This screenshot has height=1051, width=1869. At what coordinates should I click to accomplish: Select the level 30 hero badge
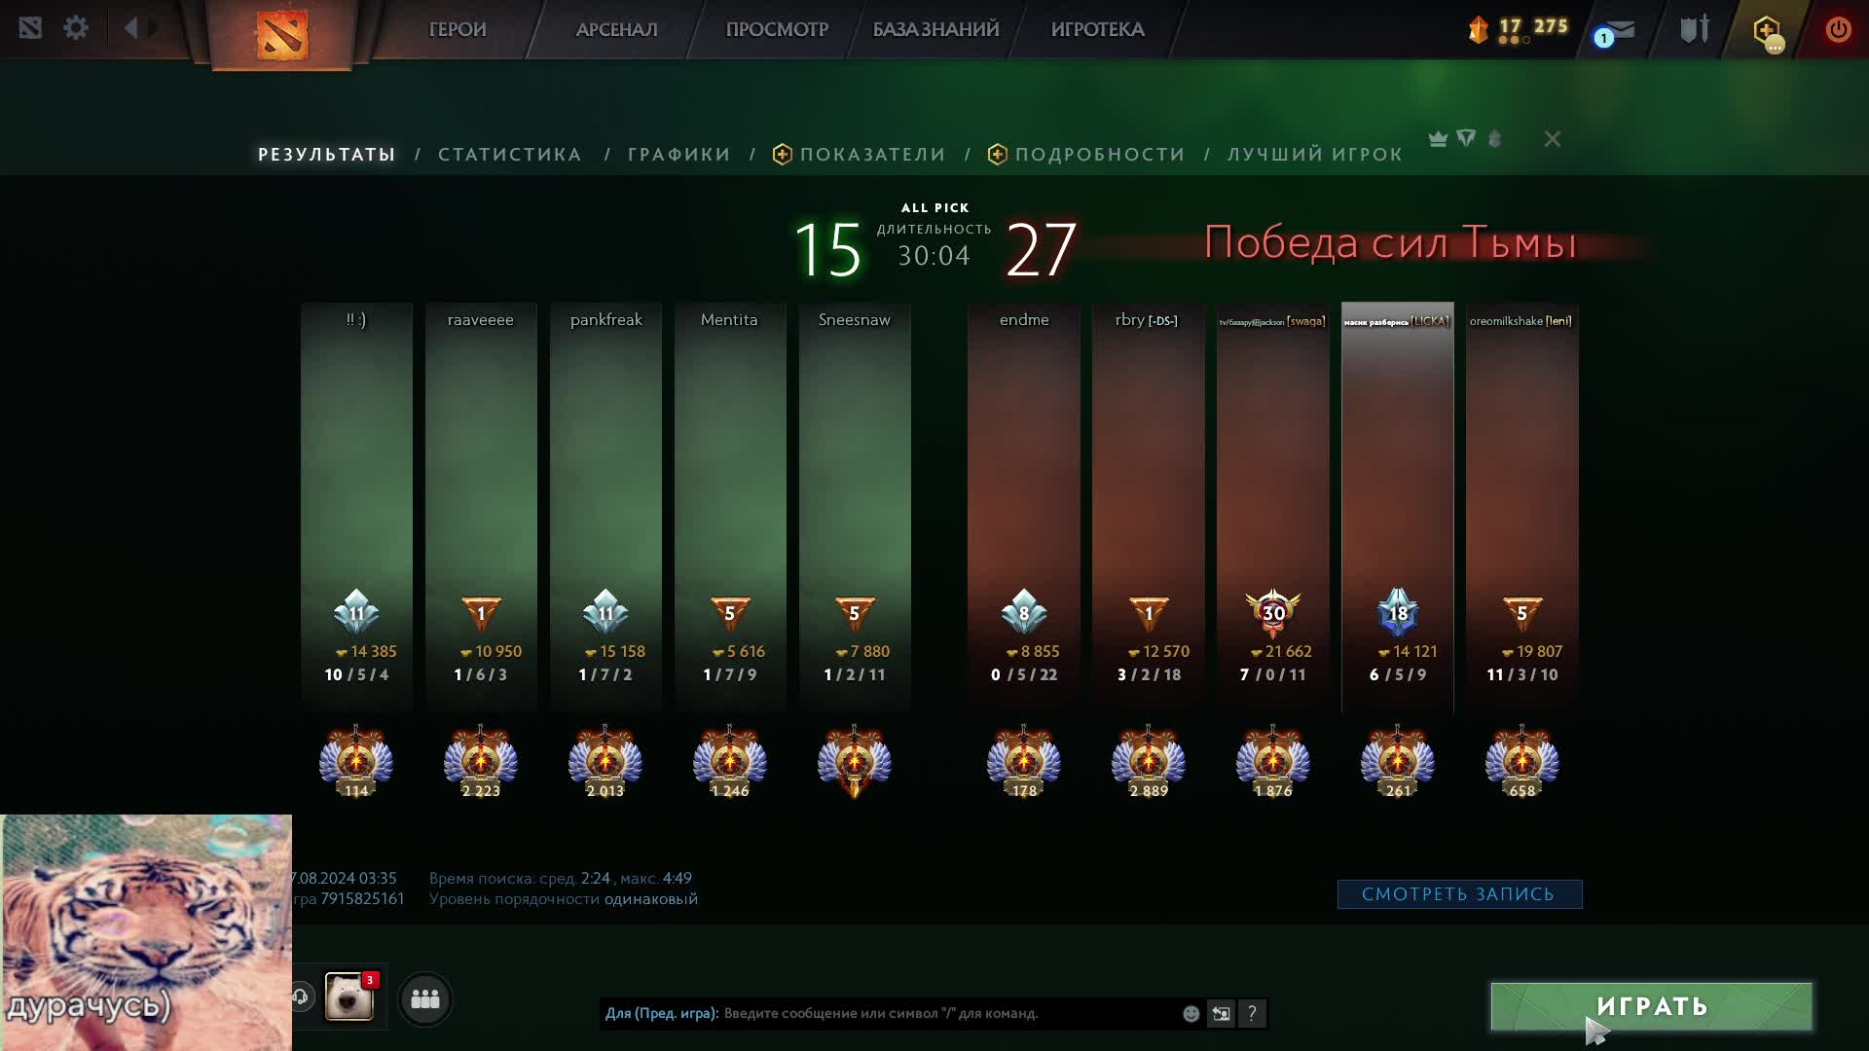pos(1273,612)
